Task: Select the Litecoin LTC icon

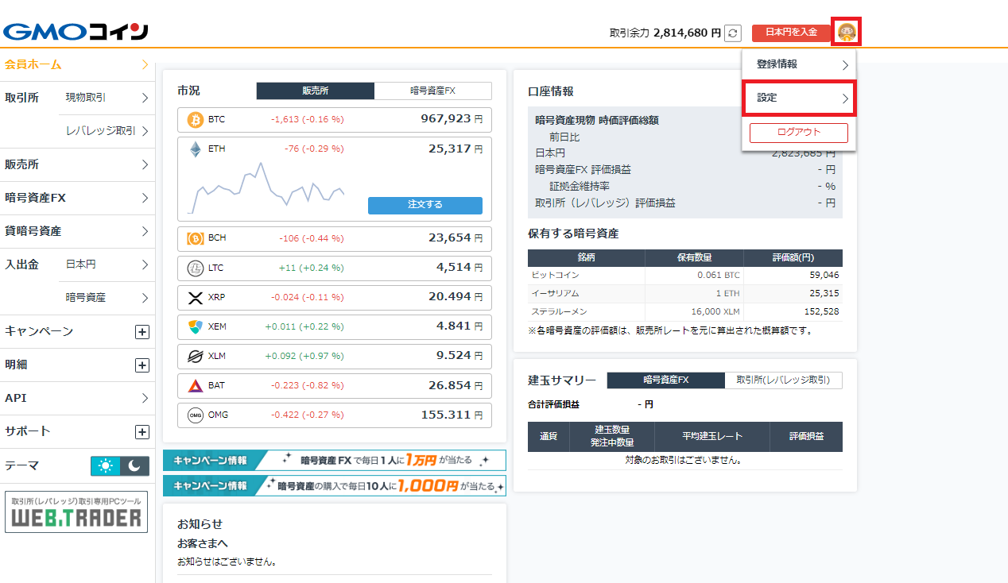Action: [195, 268]
